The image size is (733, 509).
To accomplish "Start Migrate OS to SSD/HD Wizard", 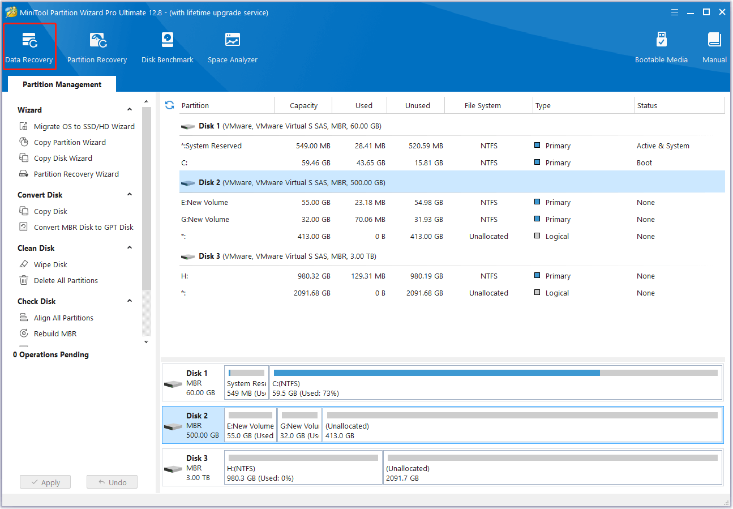I will pos(78,126).
